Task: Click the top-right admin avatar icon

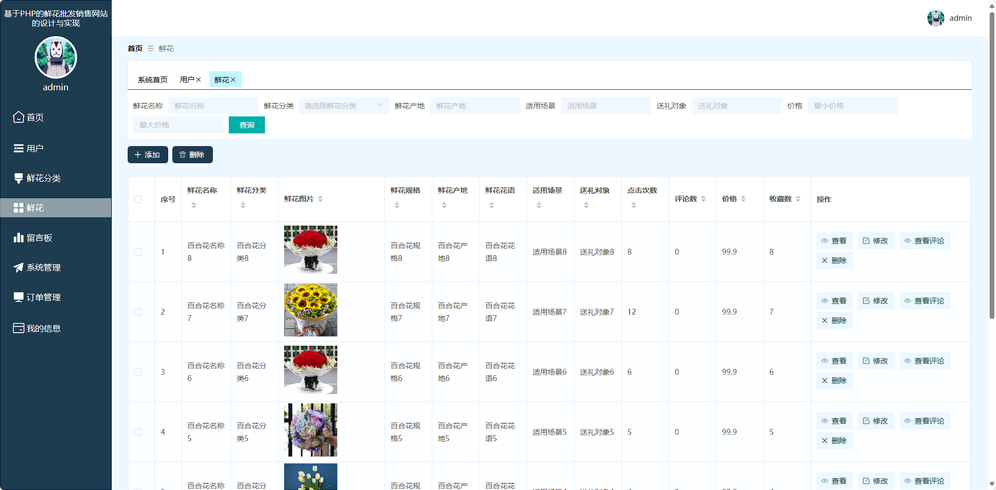Action: click(x=936, y=18)
